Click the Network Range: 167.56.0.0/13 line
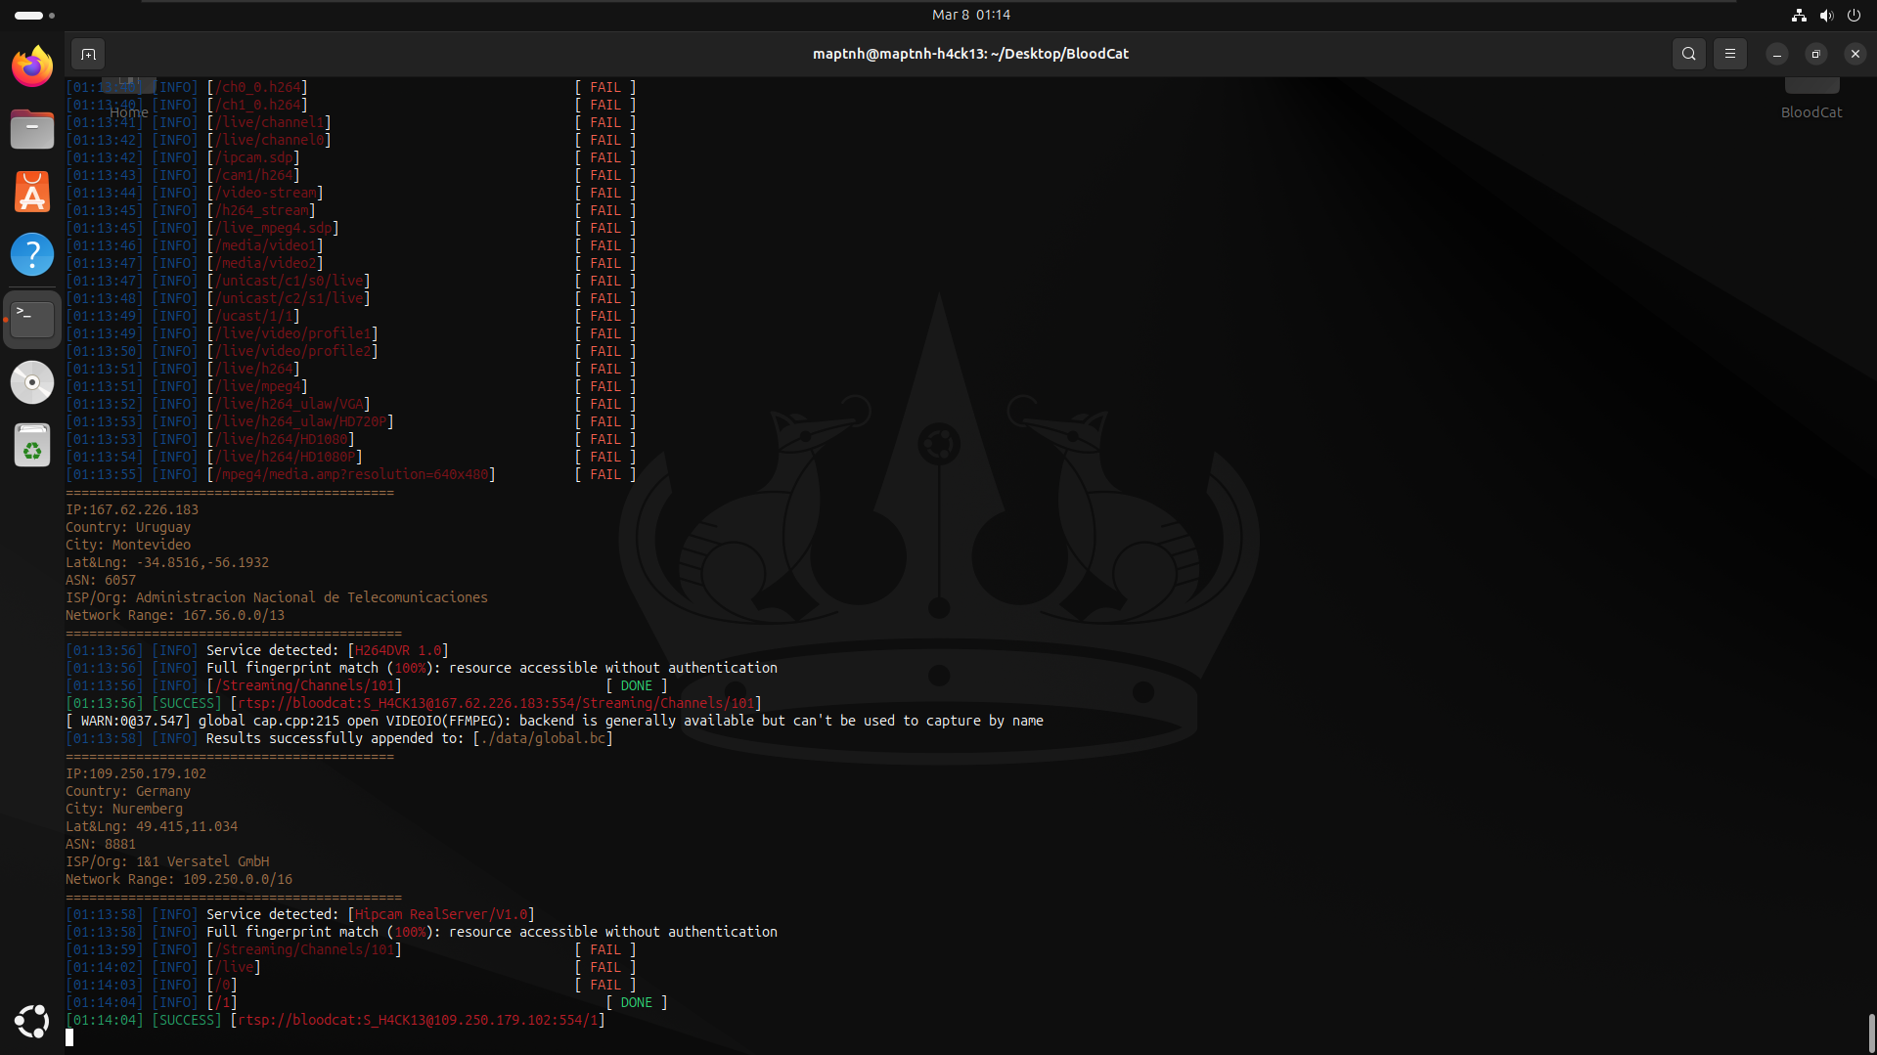 (x=175, y=615)
